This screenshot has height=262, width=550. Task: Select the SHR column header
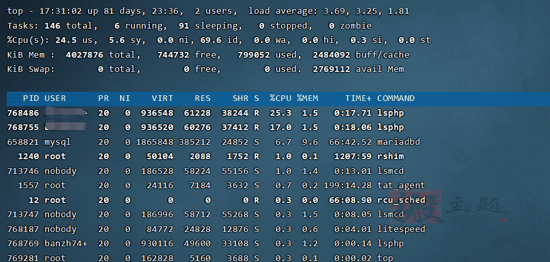point(240,99)
